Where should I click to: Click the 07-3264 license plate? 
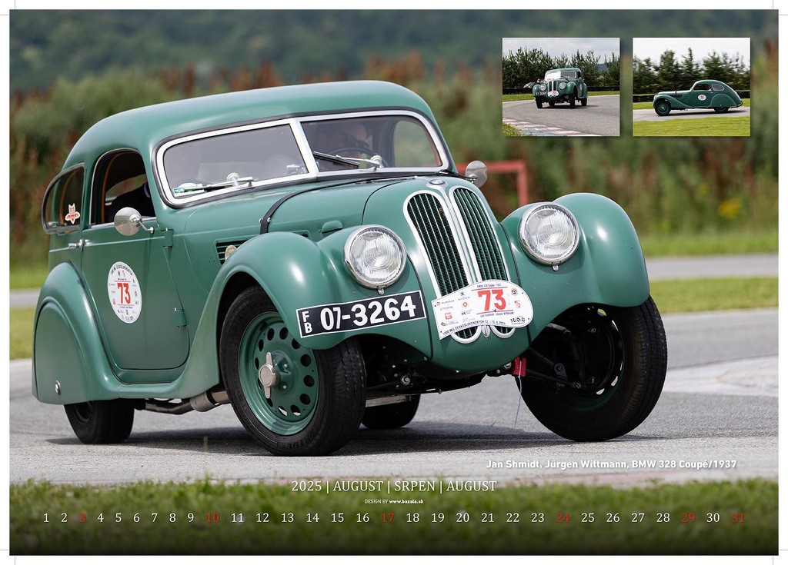360,314
